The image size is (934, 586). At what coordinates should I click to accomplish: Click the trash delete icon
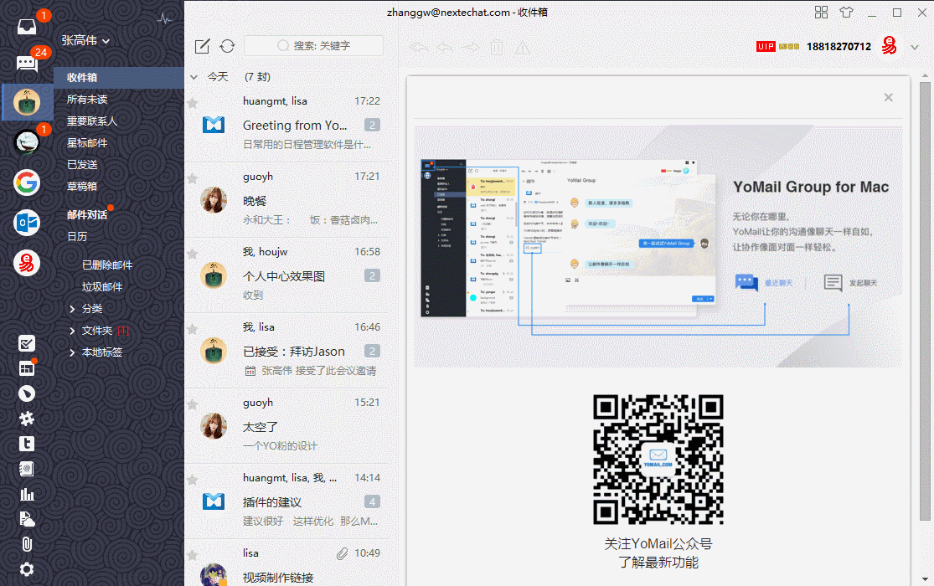497,48
